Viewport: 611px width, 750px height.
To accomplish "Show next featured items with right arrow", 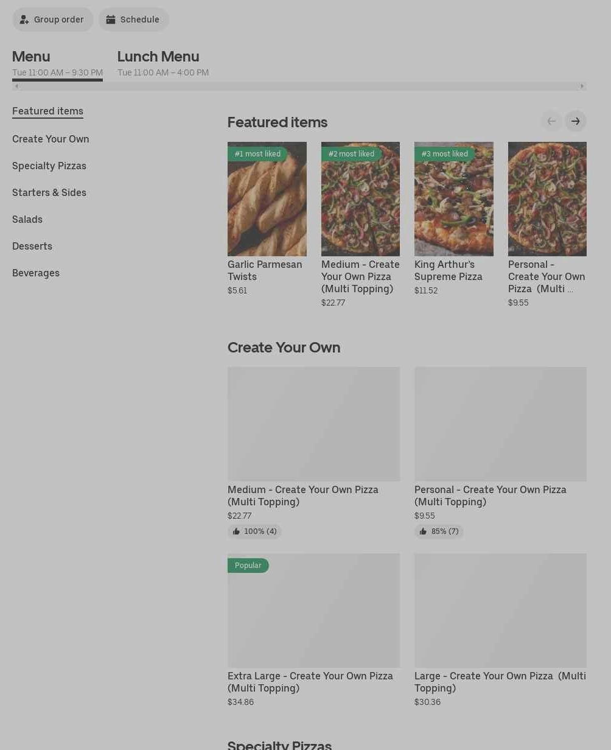I will (576, 121).
